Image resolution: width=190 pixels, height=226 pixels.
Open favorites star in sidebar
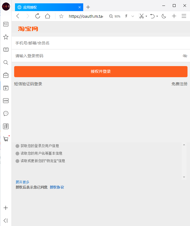coord(6,37)
